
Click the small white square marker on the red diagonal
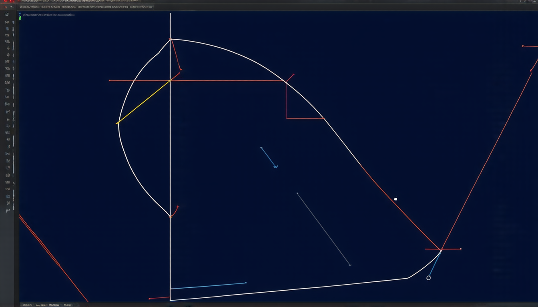pyautogui.click(x=395, y=199)
